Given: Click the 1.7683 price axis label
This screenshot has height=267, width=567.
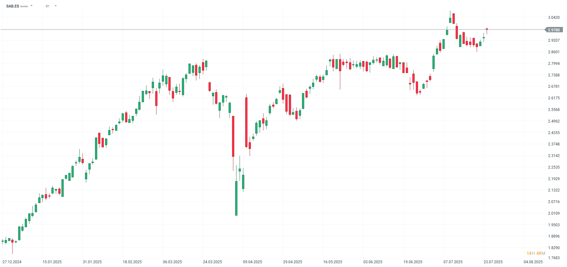Looking at the screenshot, I should (x=554, y=258).
